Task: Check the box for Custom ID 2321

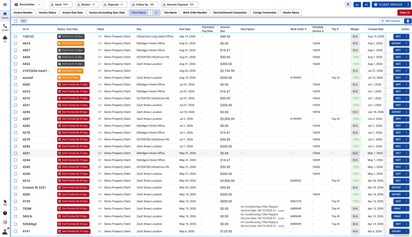Action: [15, 188]
